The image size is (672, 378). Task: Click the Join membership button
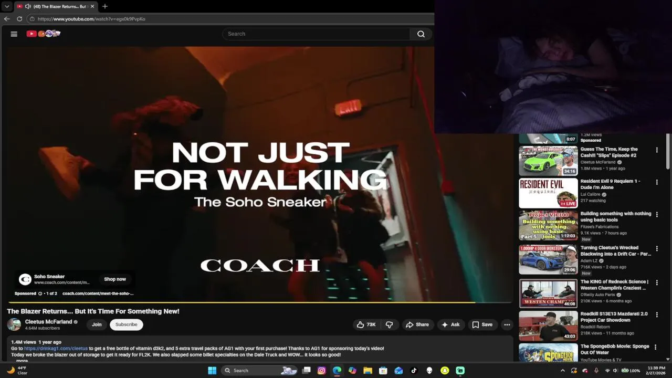coord(97,324)
